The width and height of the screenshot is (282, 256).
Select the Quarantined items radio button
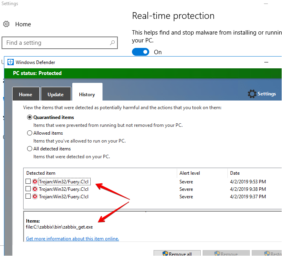point(29,117)
